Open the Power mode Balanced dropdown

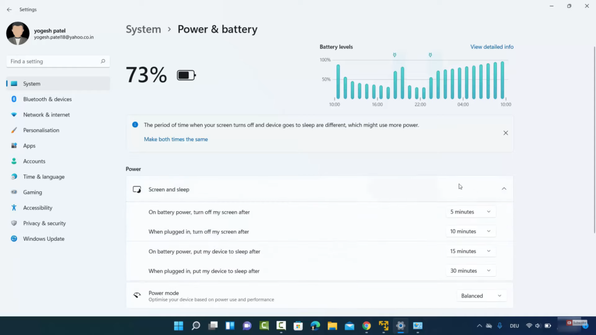pyautogui.click(x=481, y=296)
